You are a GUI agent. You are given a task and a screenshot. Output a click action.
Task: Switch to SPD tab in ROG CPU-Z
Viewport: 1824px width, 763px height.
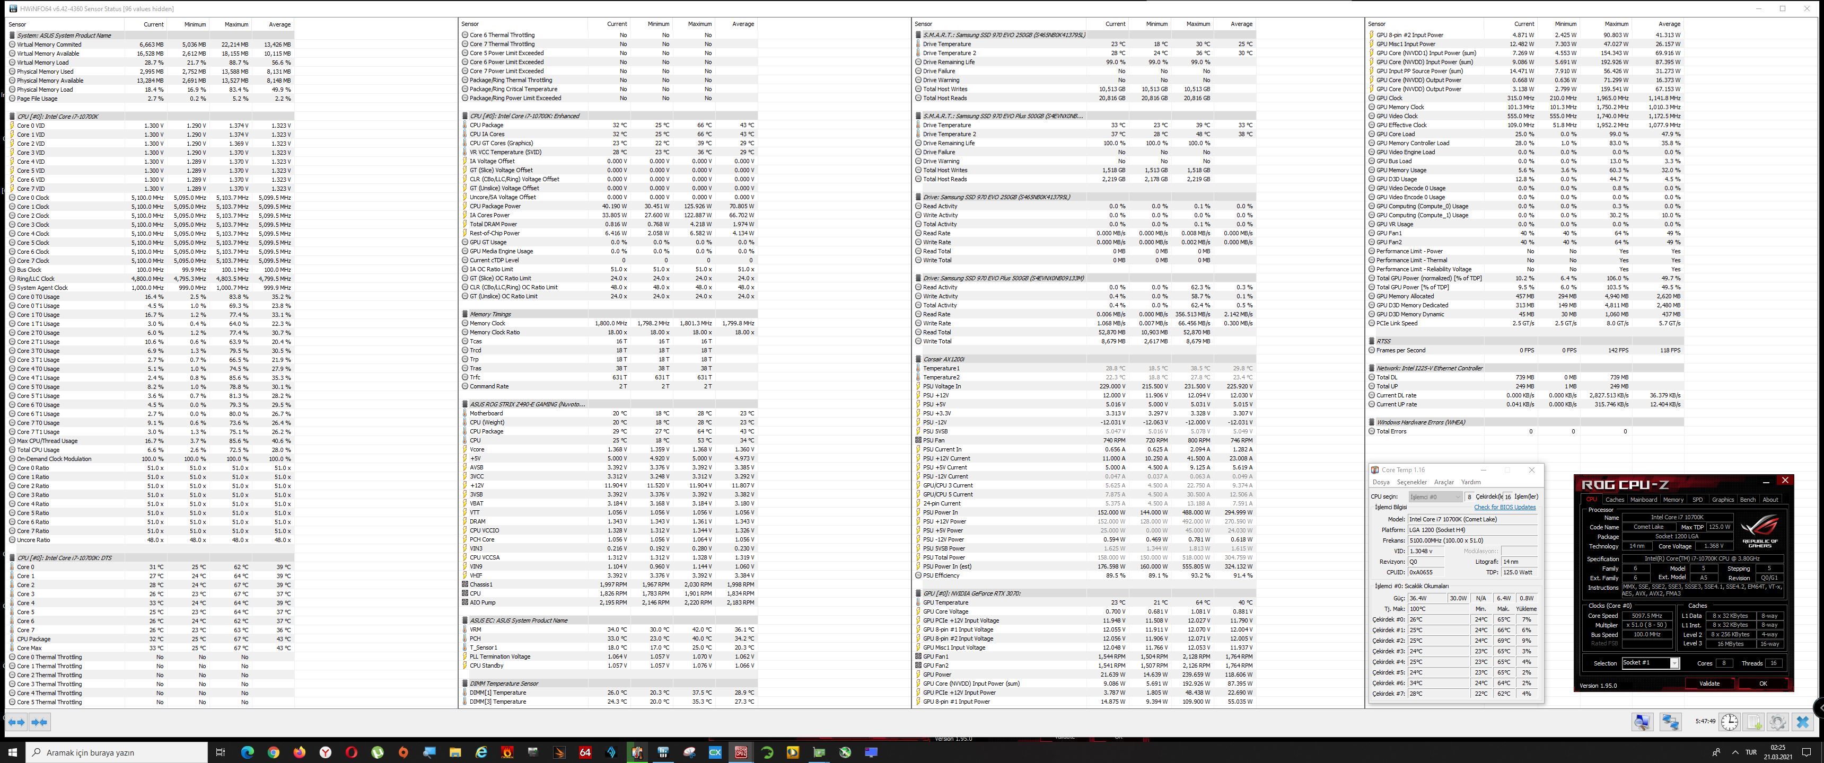click(x=1697, y=500)
